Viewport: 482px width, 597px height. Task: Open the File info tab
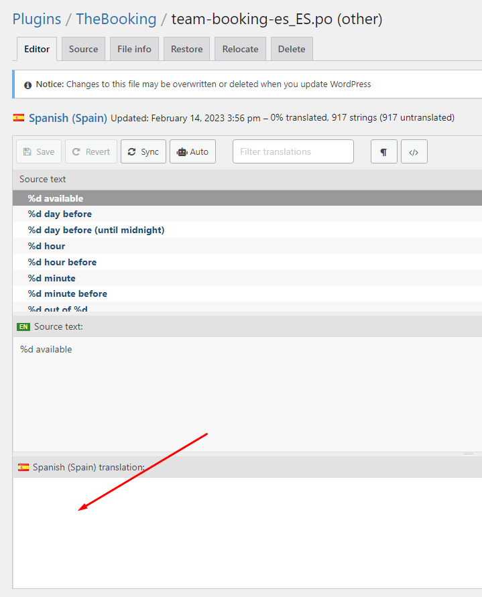pos(134,49)
